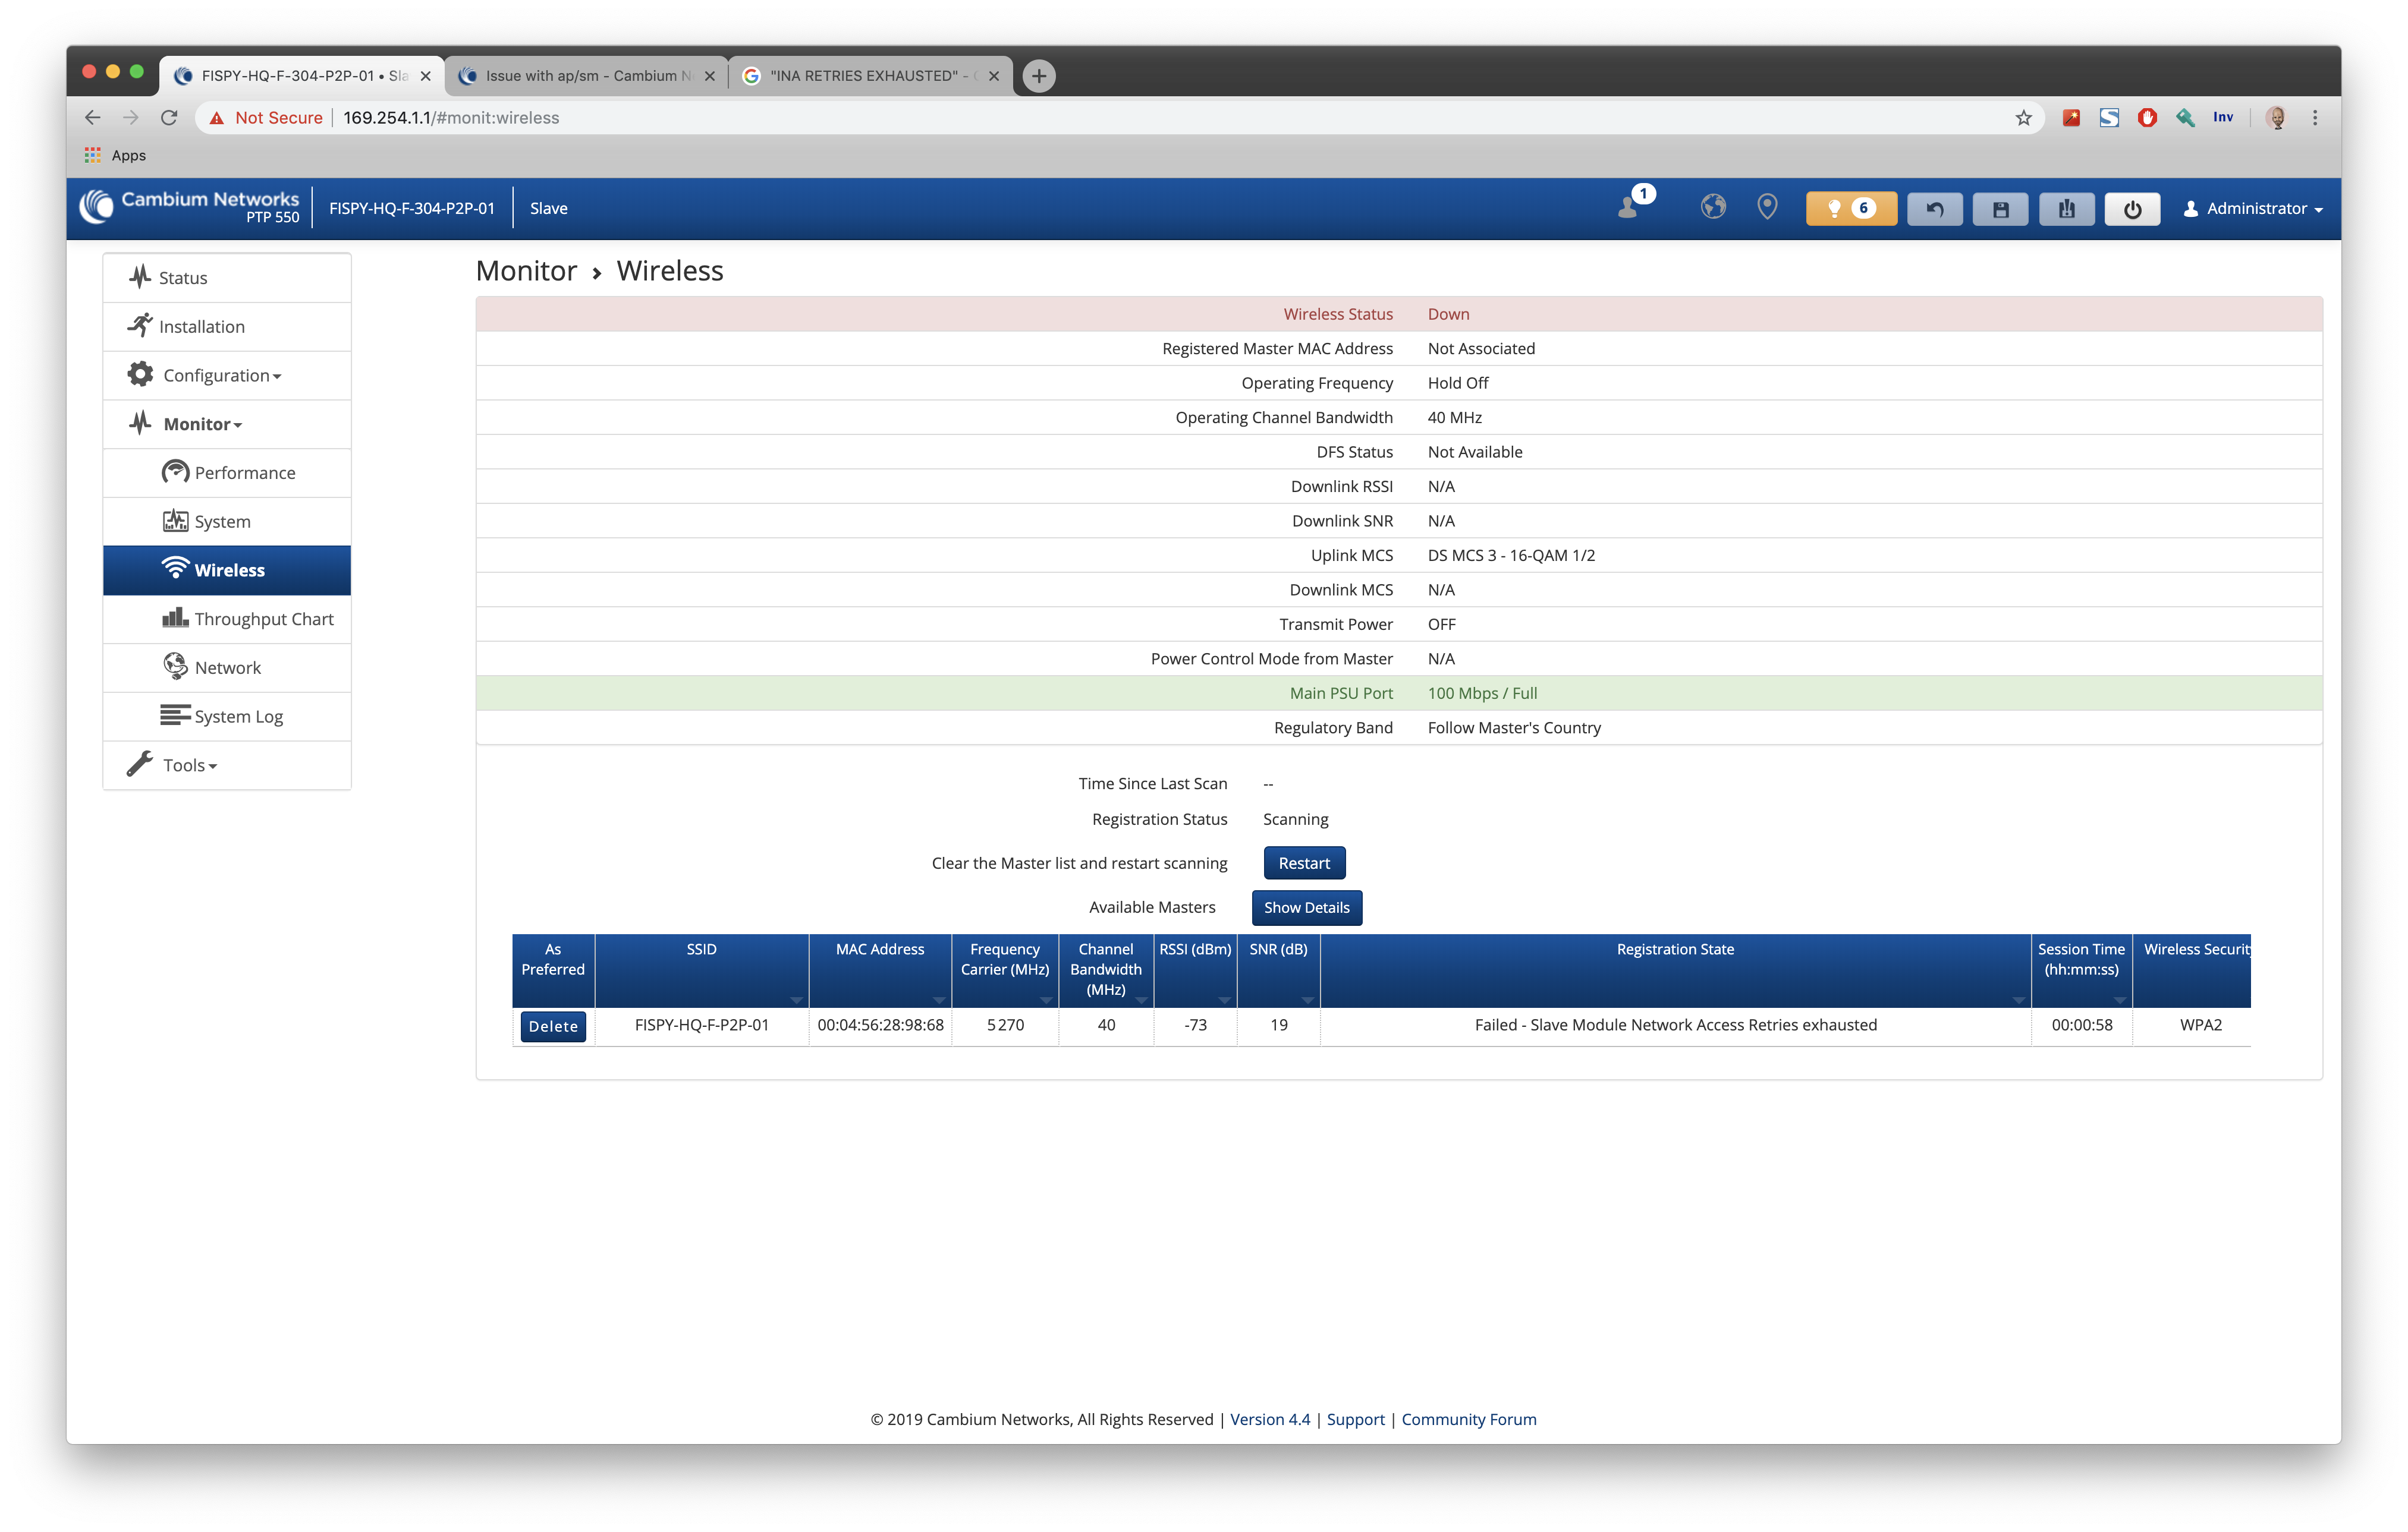The image size is (2408, 1532).
Task: Sort table by SSID column header
Action: click(701, 950)
